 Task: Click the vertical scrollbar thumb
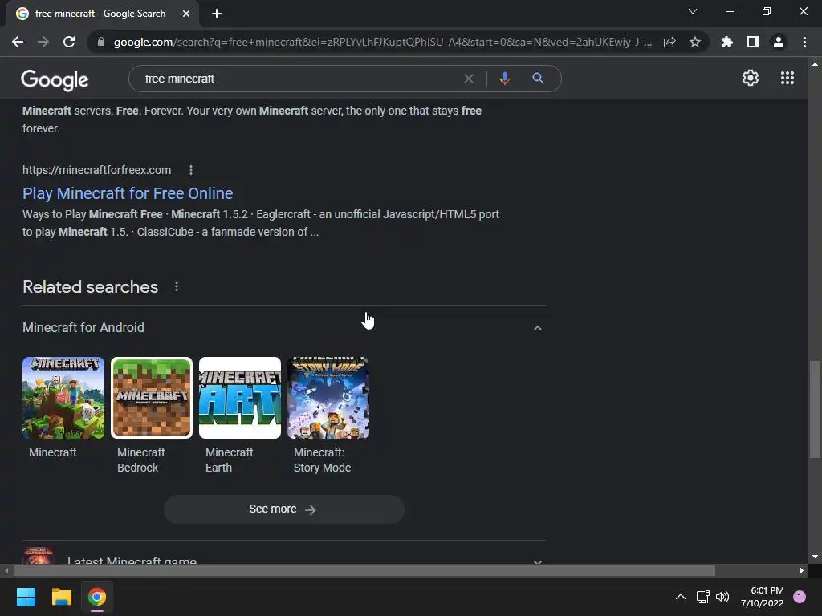[815, 410]
